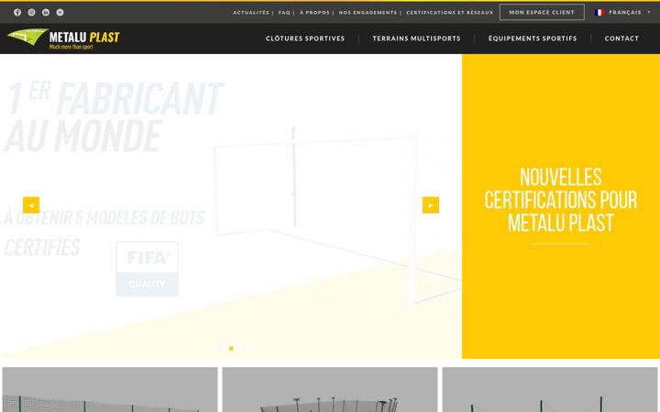Go to previous slide with left arrow
The width and height of the screenshot is (660, 412).
coord(31,205)
